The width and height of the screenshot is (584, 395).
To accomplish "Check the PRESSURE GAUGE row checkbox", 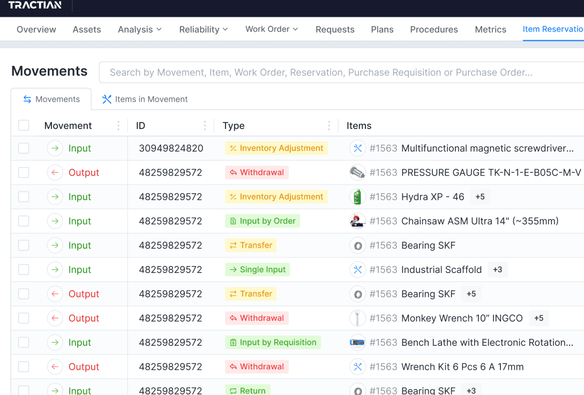I will tap(24, 172).
